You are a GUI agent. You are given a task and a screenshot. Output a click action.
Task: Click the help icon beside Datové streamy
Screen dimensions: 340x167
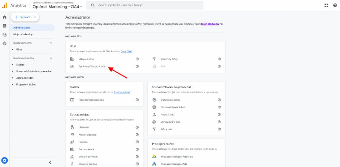[219, 100]
